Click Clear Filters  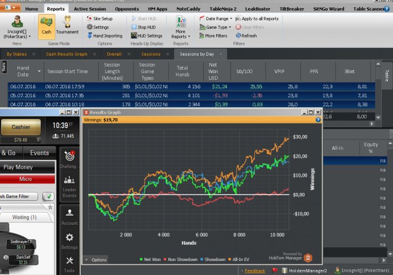[250, 27]
